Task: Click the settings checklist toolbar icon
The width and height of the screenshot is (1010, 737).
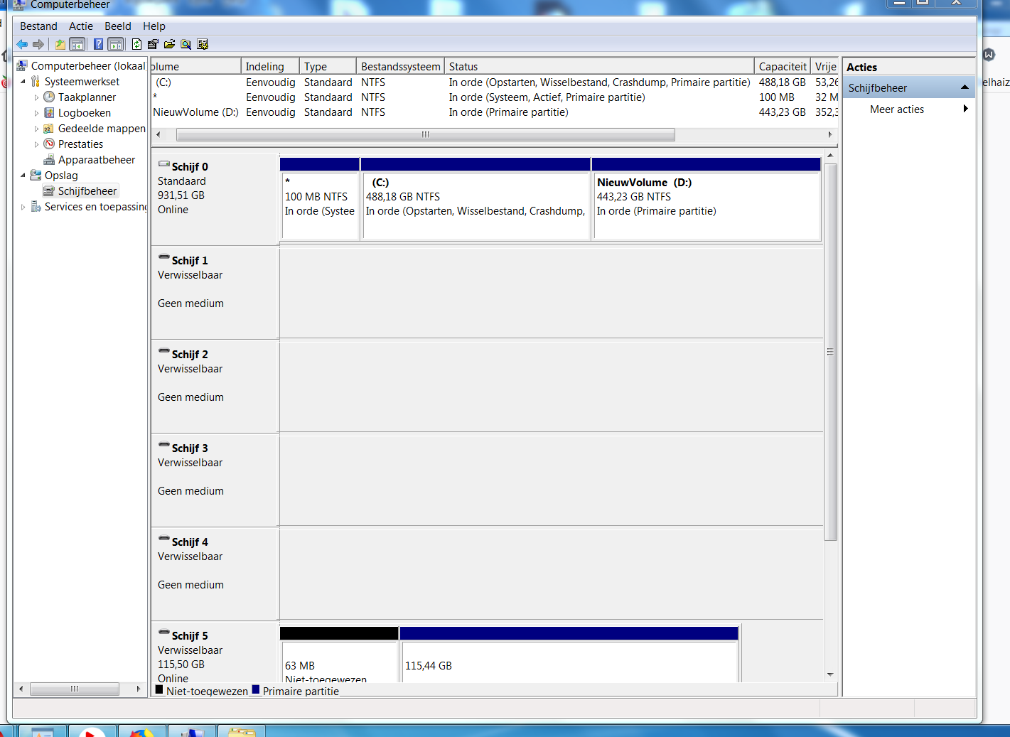Action: pyautogui.click(x=203, y=44)
